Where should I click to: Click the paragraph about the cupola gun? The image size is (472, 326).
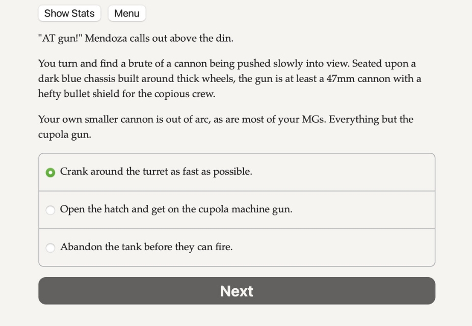pyautogui.click(x=225, y=127)
